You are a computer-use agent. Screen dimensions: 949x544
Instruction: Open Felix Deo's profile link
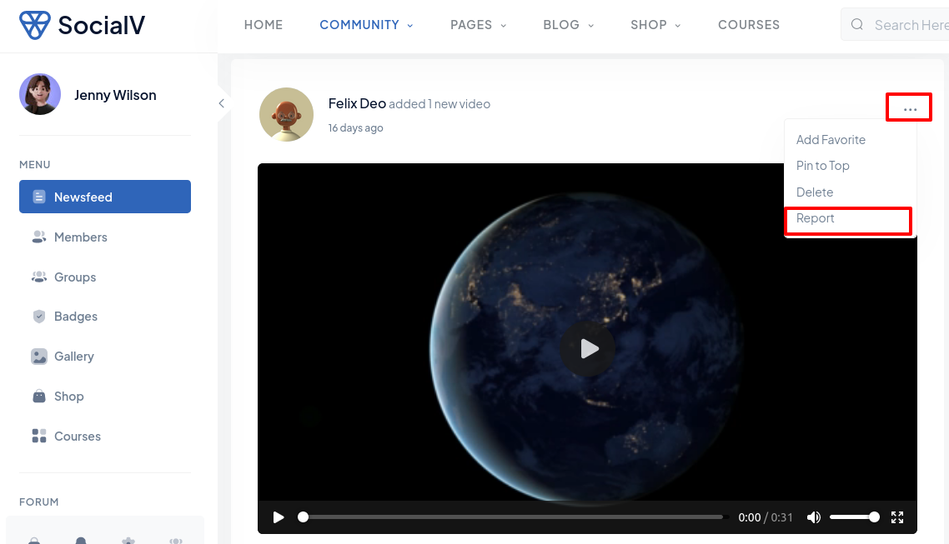[357, 103]
